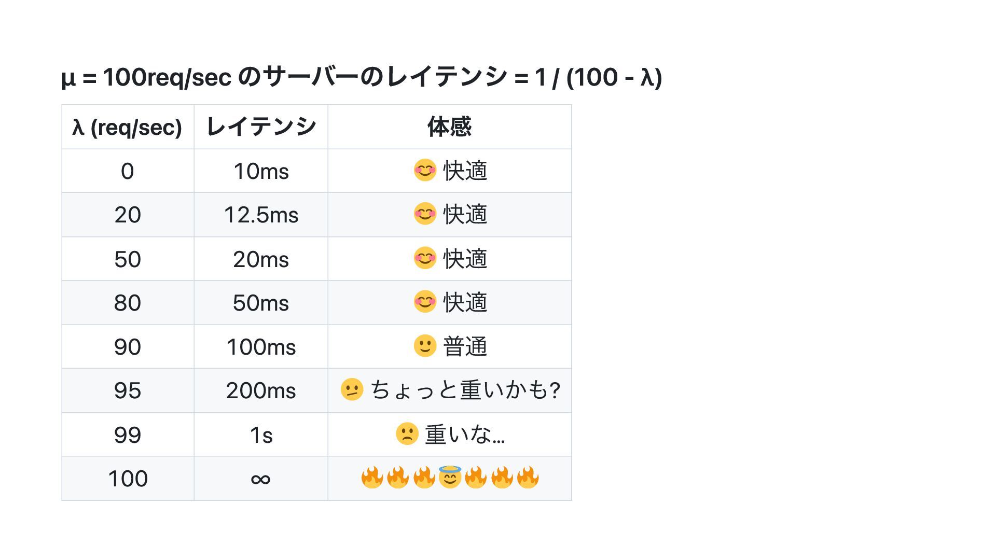Click the neutral face emoji beside ちょっと重いかも?
Image resolution: width=996 pixels, height=560 pixels.
tap(352, 389)
